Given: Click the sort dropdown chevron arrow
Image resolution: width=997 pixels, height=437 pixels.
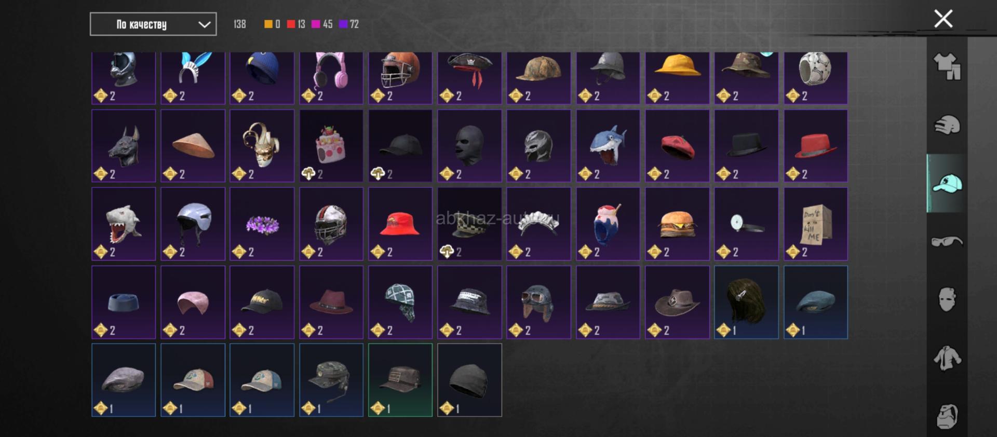Looking at the screenshot, I should (x=205, y=24).
